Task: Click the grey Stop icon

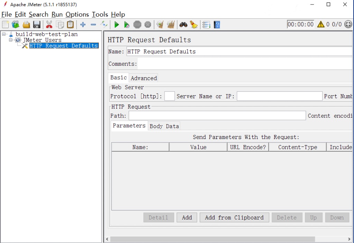Action: [137, 25]
